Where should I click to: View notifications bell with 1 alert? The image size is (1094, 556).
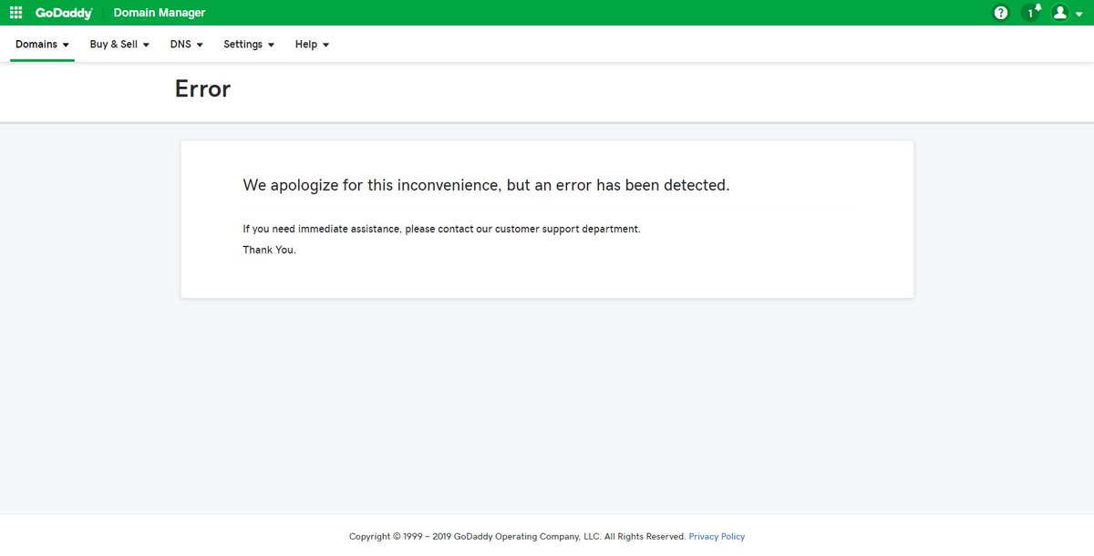[1031, 12]
